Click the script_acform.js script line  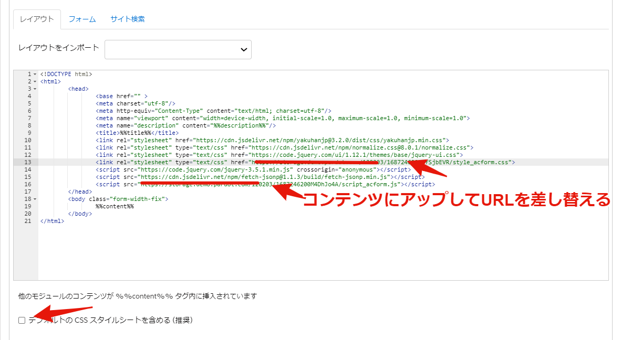click(x=265, y=184)
